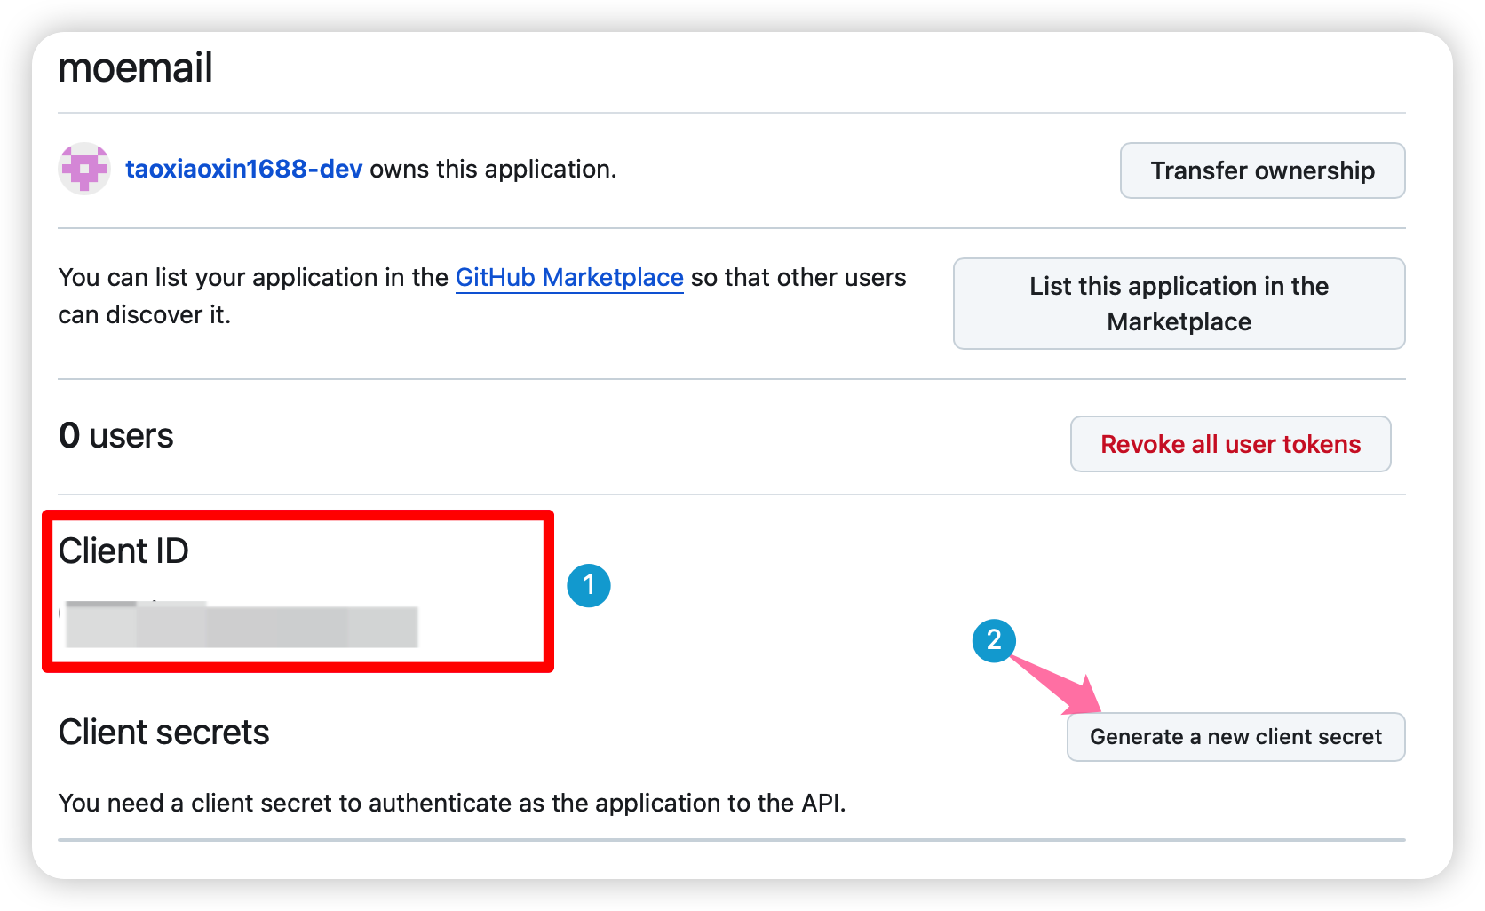The width and height of the screenshot is (1485, 911).
Task: Click the 0 users heading
Action: 115,436
